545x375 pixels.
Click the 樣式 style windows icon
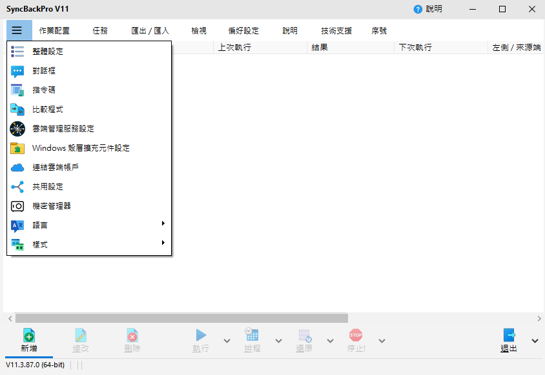[x=17, y=245]
